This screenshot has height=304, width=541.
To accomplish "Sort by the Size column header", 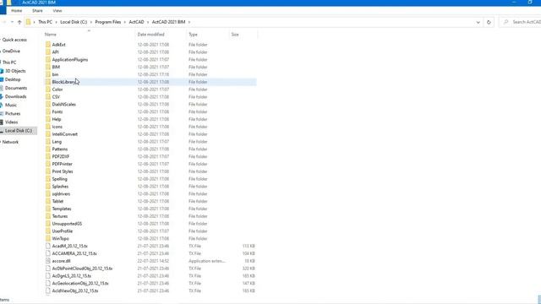I will [235, 35].
